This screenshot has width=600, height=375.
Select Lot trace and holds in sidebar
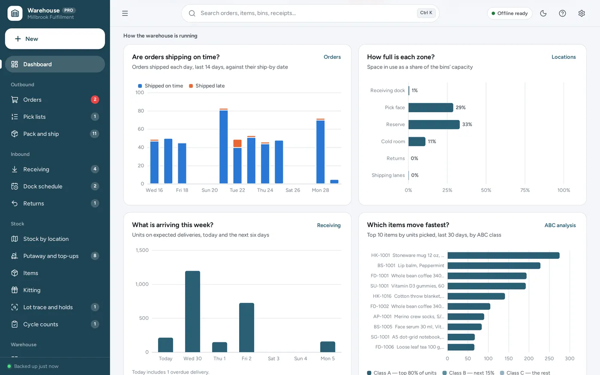[x=55, y=308]
